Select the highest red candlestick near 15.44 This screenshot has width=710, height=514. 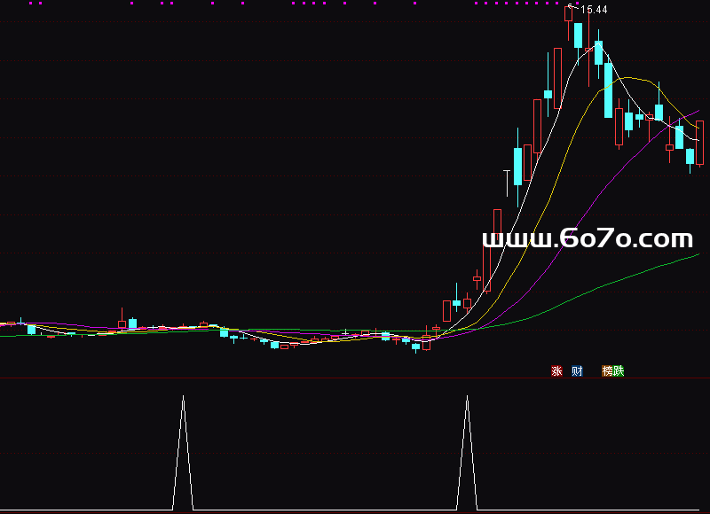(x=569, y=13)
